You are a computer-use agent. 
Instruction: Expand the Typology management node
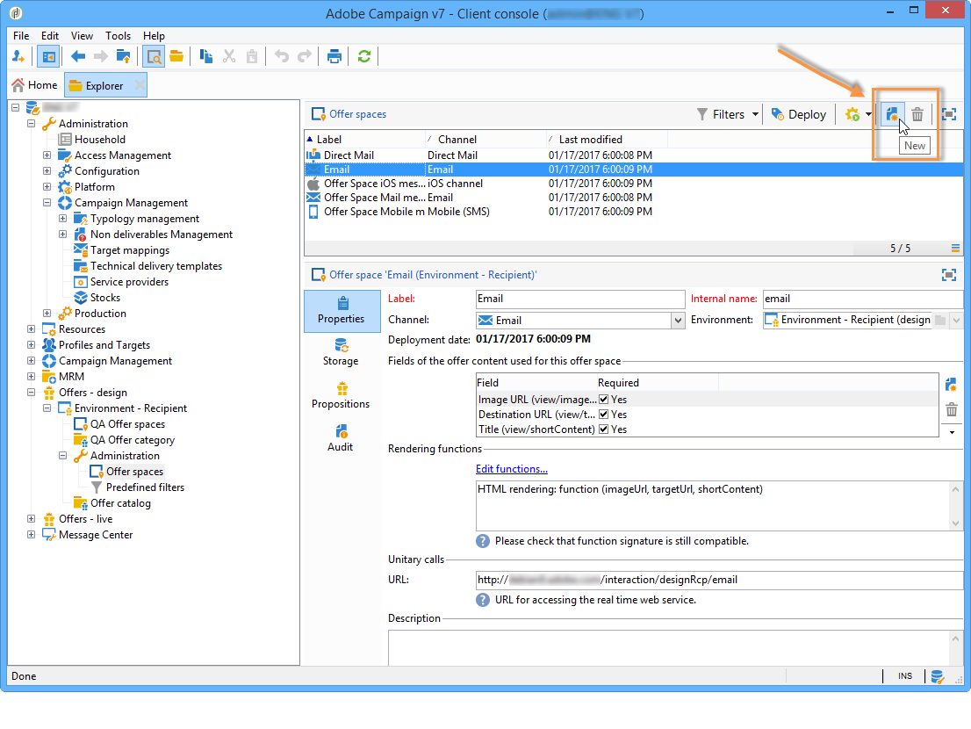pos(62,218)
